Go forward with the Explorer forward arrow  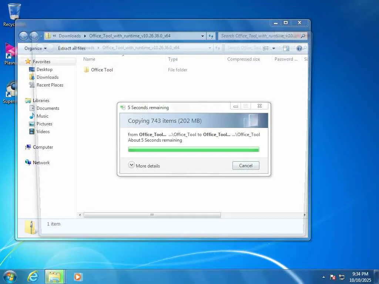(34, 36)
